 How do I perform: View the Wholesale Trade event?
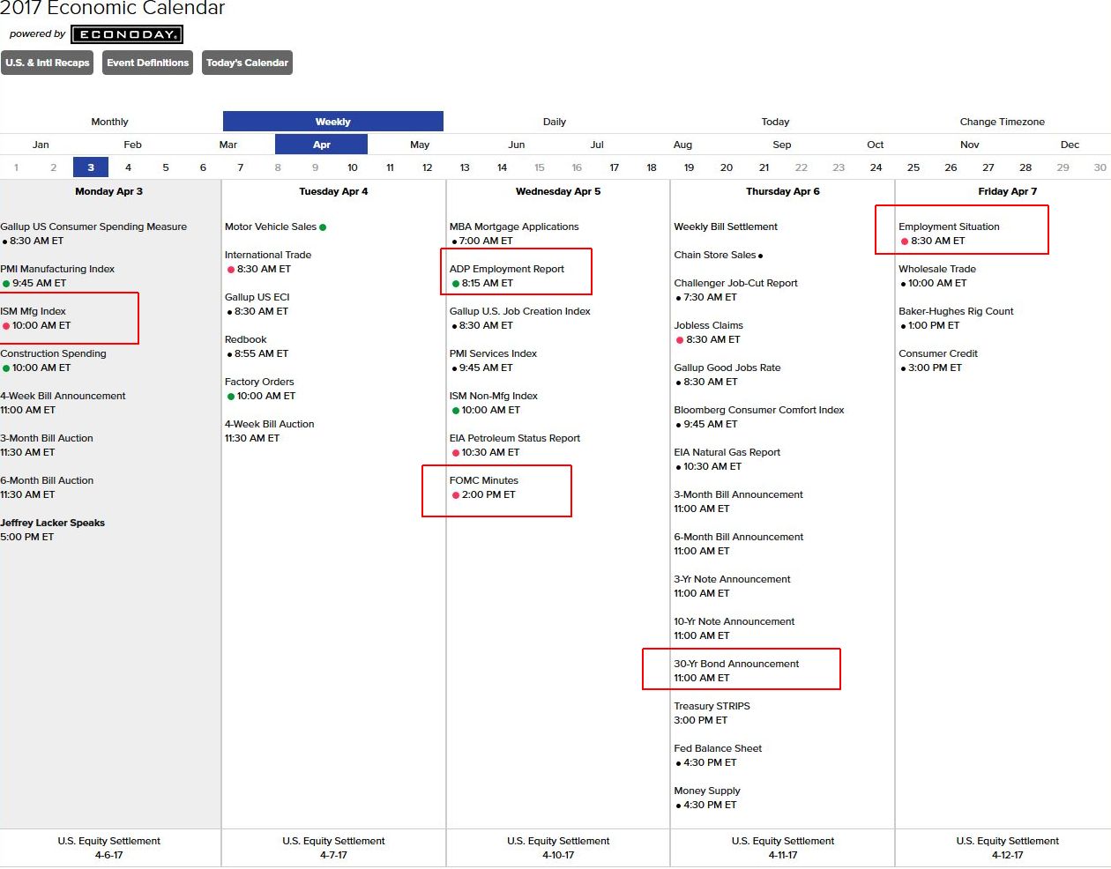tap(937, 269)
